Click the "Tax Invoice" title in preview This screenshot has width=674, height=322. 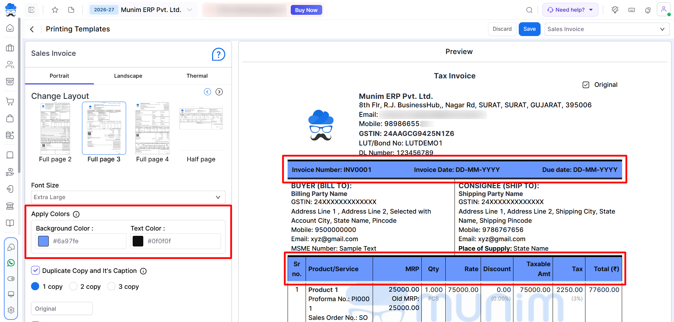tap(455, 76)
